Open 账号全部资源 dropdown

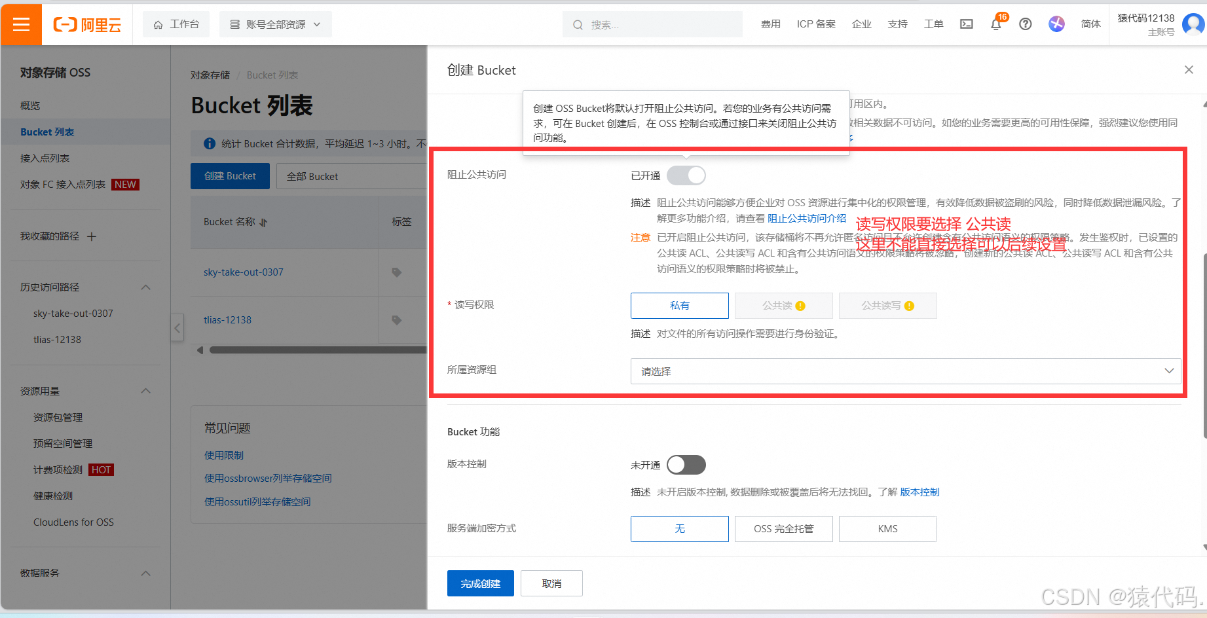(x=276, y=24)
